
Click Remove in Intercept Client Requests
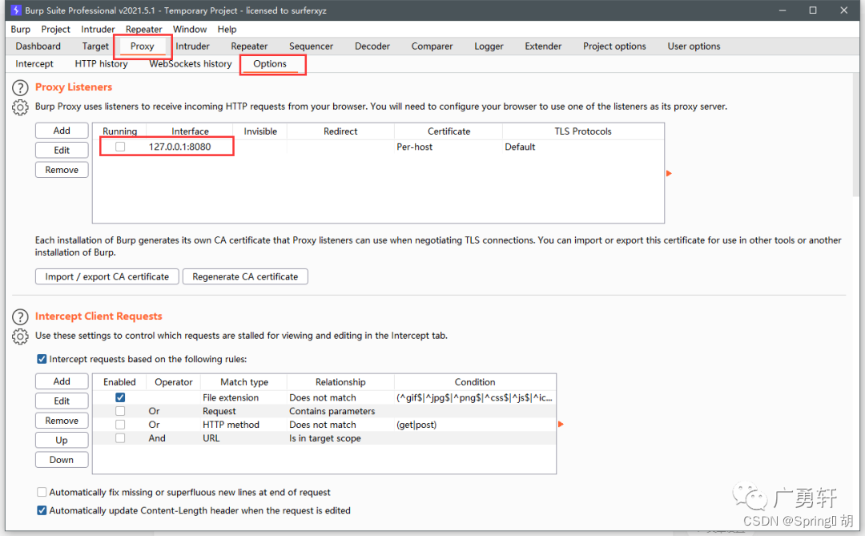(x=62, y=421)
